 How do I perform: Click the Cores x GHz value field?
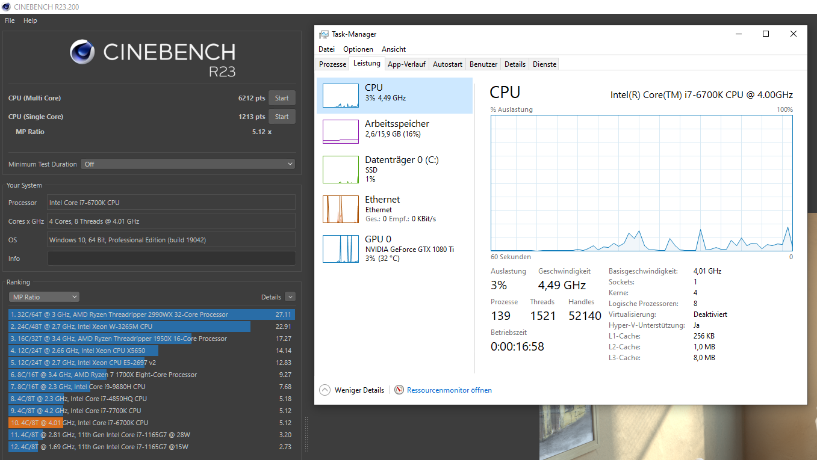[x=172, y=221]
